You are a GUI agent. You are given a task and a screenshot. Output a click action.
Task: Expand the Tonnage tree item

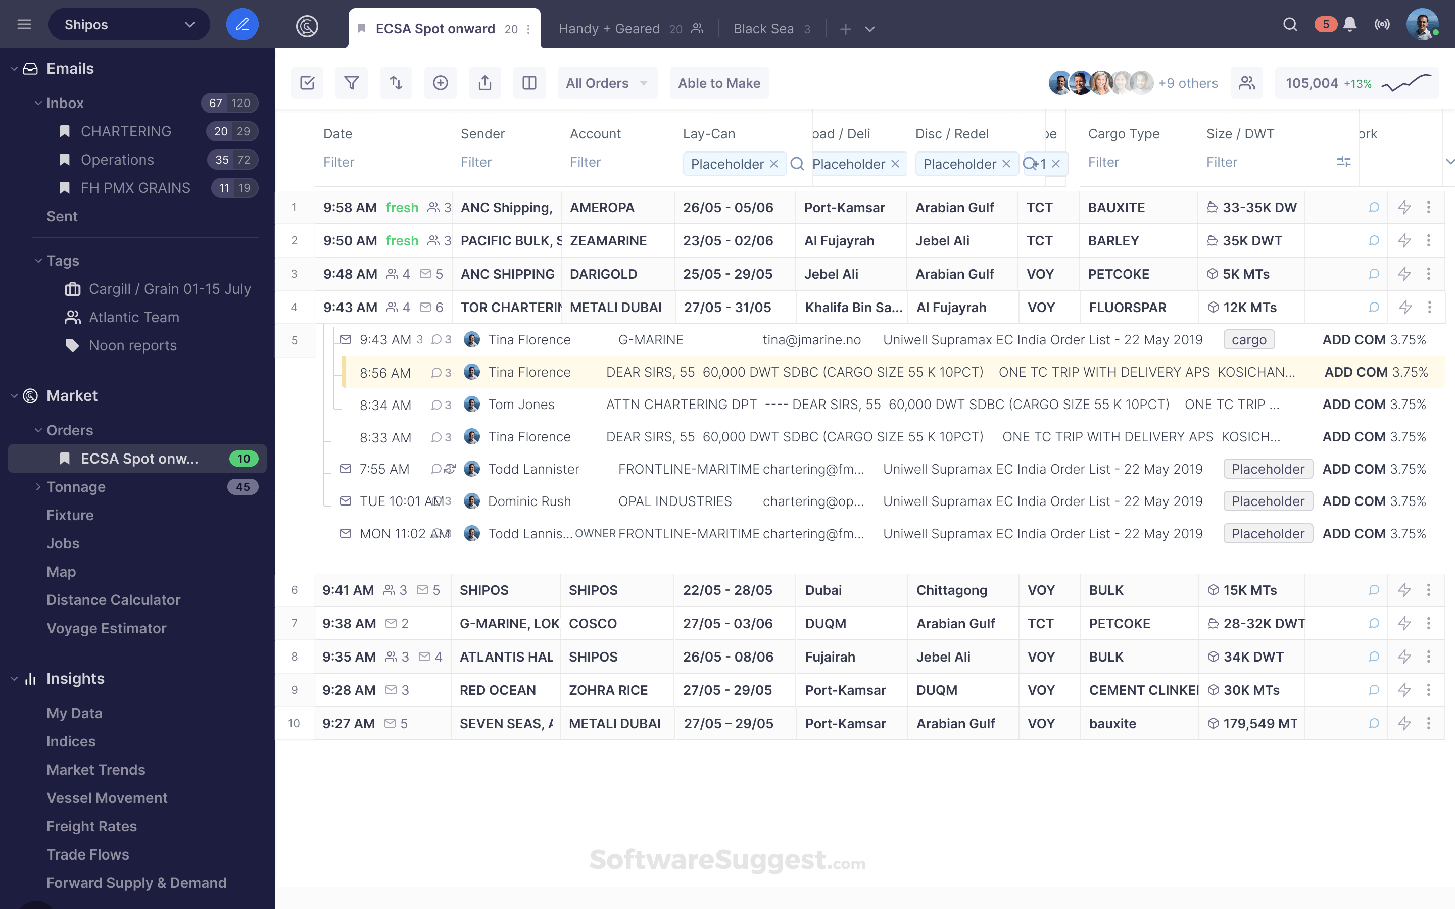(38, 487)
